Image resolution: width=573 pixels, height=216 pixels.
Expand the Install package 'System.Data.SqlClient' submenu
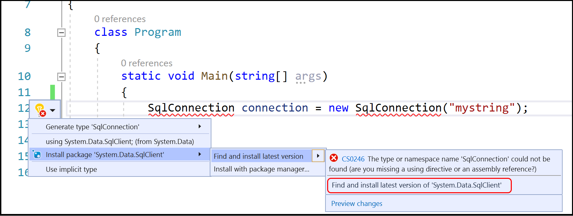coord(200,155)
